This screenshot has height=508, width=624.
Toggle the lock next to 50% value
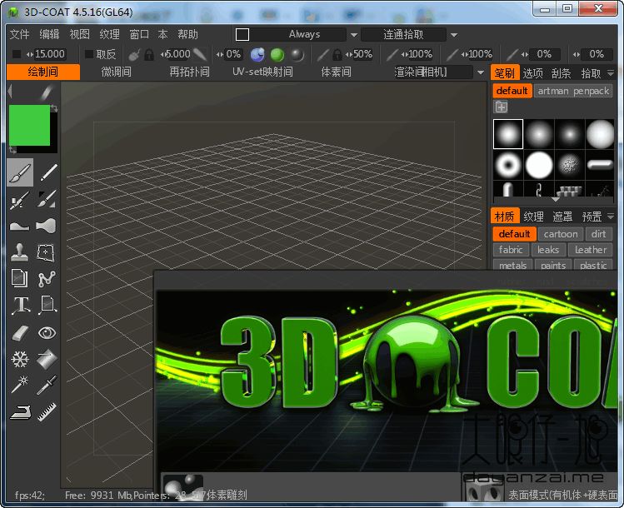point(337,54)
